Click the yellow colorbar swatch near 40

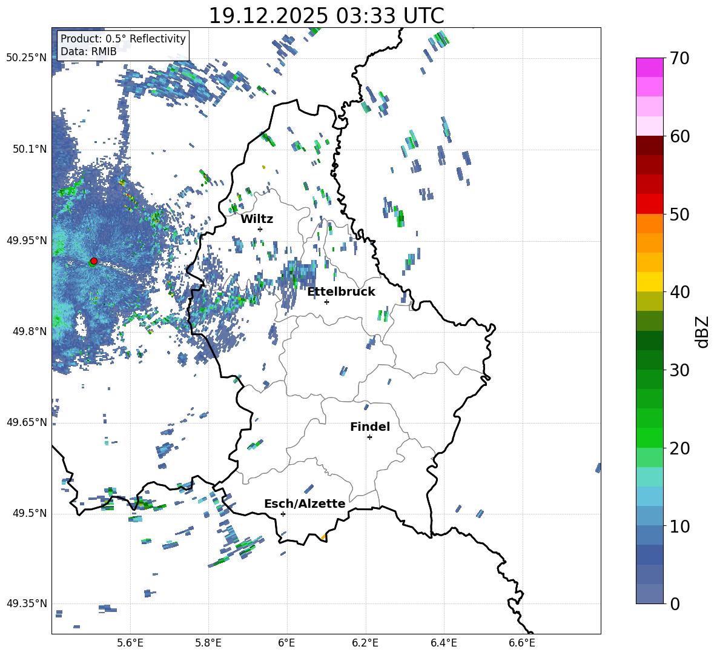pos(650,282)
